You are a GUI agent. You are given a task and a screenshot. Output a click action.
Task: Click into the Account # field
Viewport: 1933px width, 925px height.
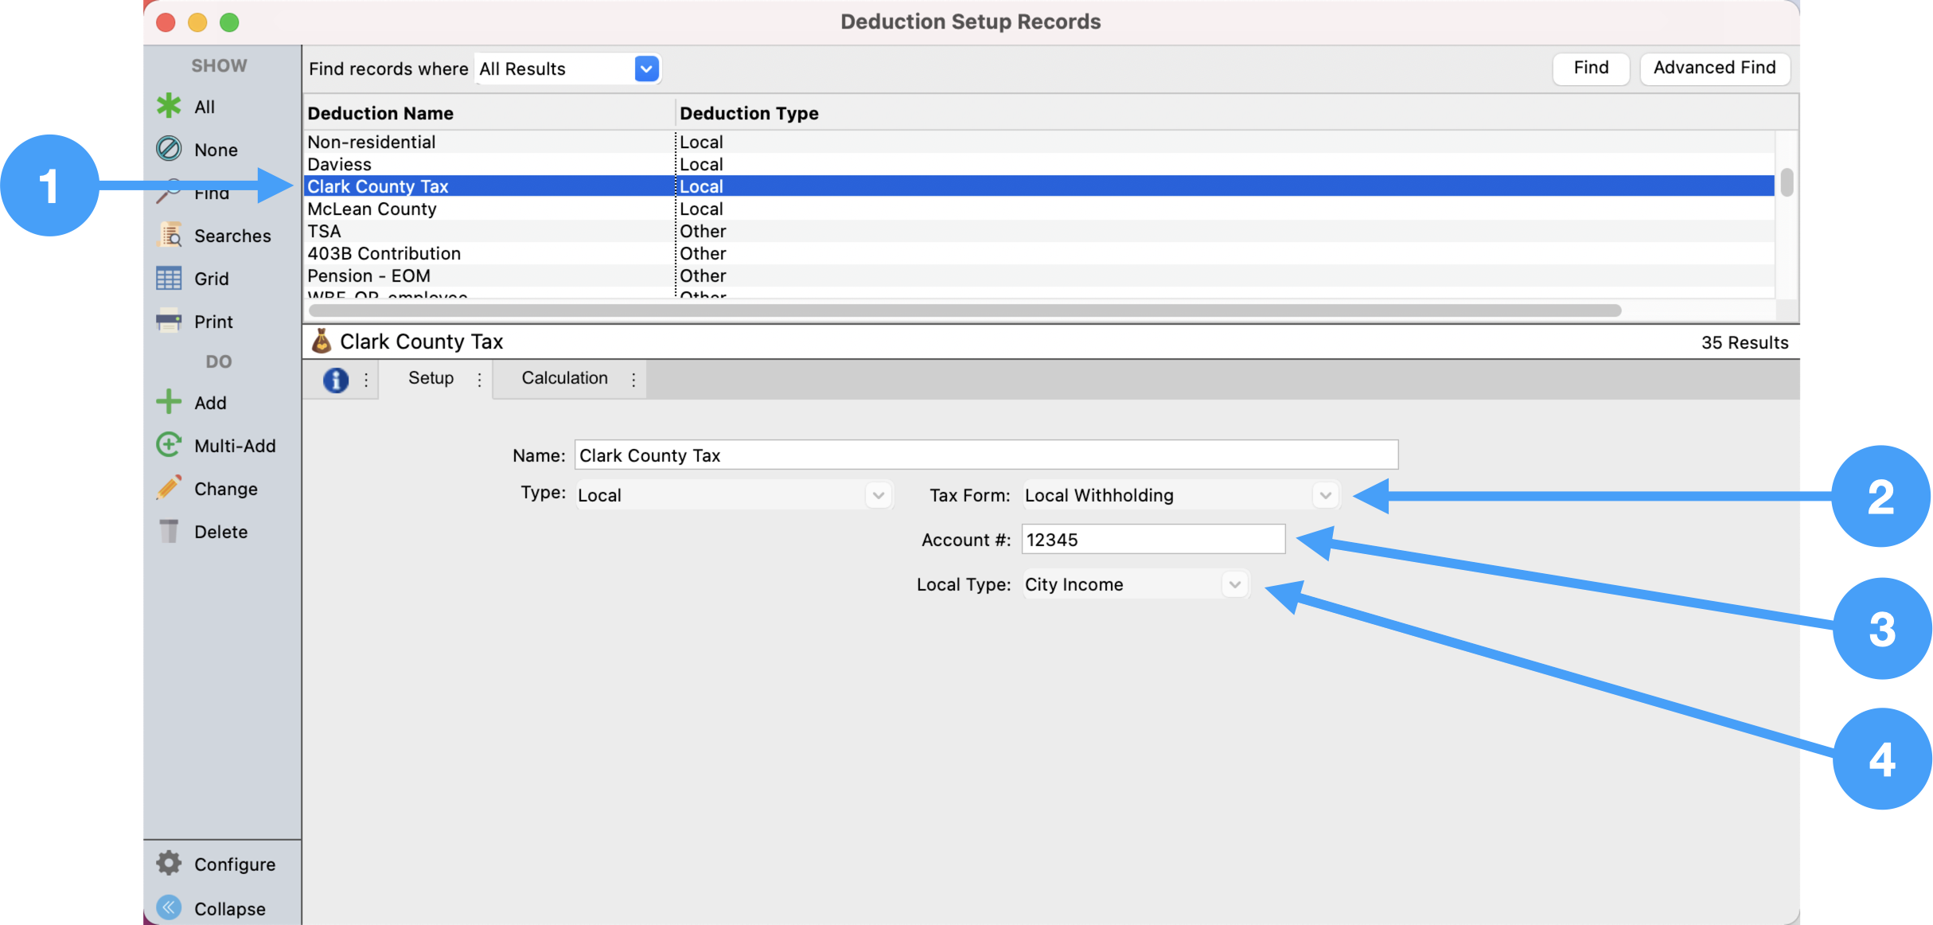point(1152,540)
